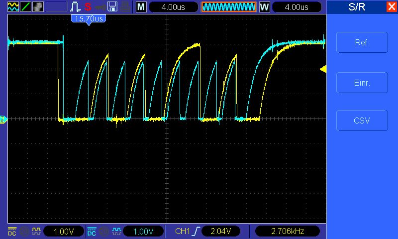Click the W window timebase icon

pos(264,7)
